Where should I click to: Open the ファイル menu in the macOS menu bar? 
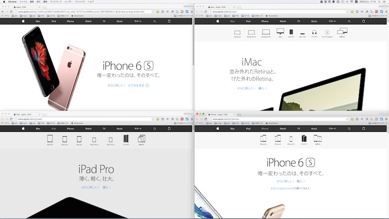[x=23, y=1]
